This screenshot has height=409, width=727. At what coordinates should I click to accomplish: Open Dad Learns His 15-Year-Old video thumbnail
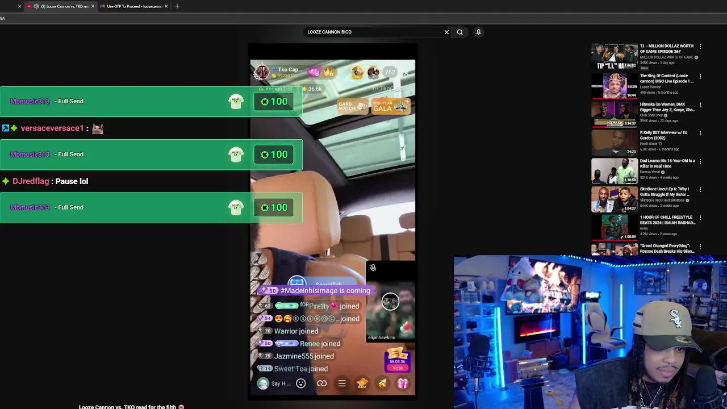615,170
